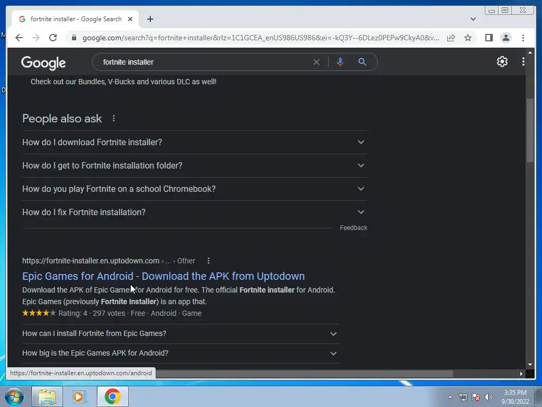Start voice search with the microphone icon
The image size is (542, 407).
click(x=340, y=62)
